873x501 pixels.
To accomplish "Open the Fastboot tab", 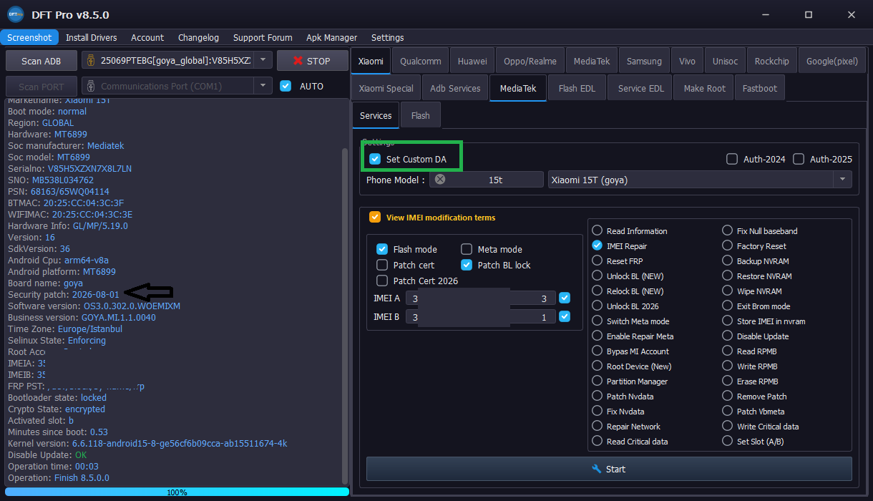I will pos(759,88).
